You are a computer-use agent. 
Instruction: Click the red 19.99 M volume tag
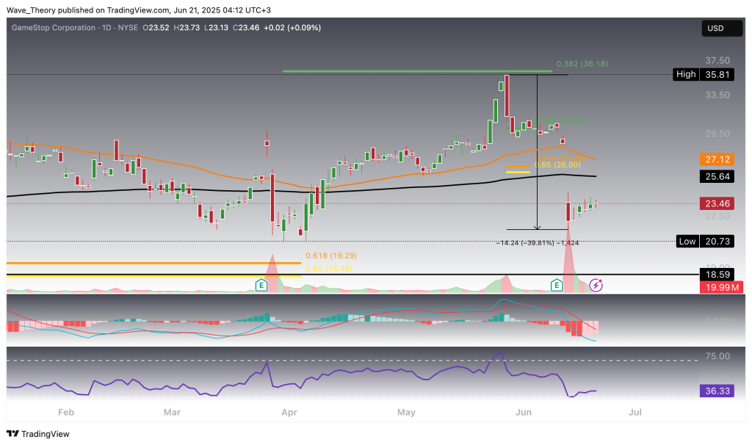[721, 288]
